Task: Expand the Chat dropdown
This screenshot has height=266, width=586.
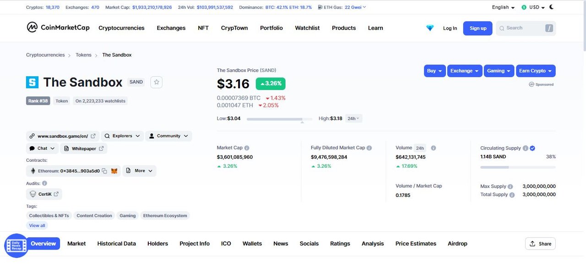Action: [42, 149]
